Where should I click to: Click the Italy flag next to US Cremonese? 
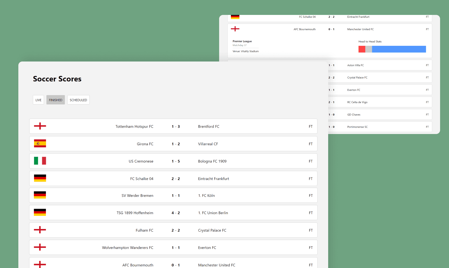(40, 161)
